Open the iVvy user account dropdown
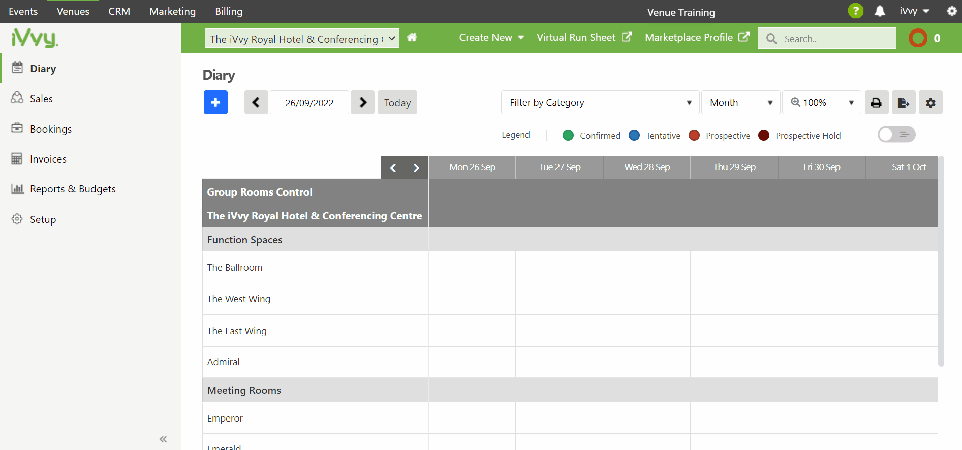 (914, 11)
